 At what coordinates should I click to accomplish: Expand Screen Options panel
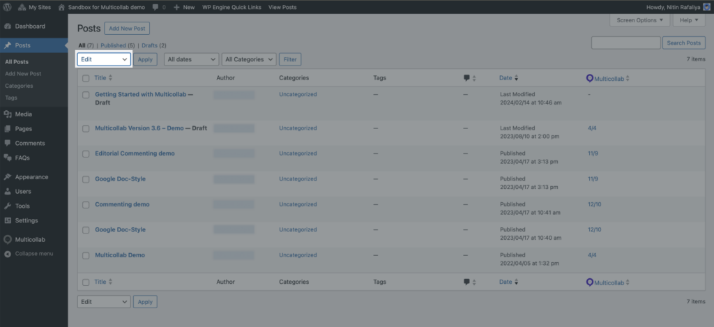[640, 20]
